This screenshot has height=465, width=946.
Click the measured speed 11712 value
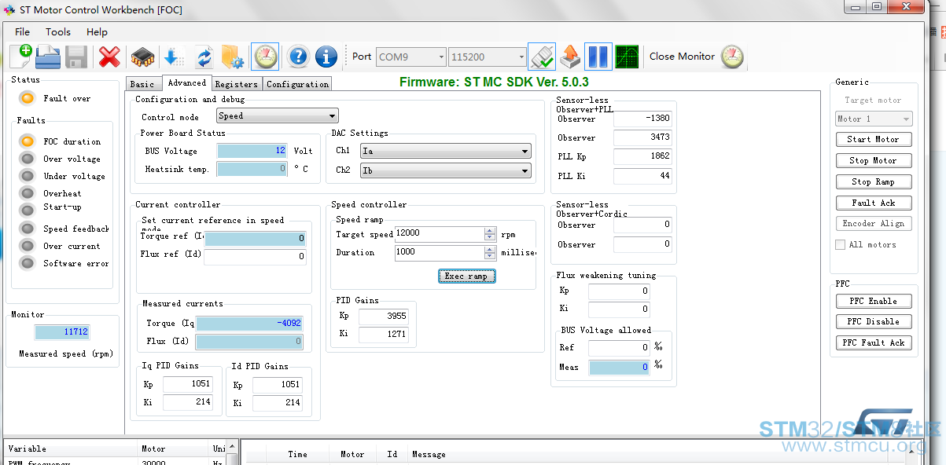coord(62,332)
